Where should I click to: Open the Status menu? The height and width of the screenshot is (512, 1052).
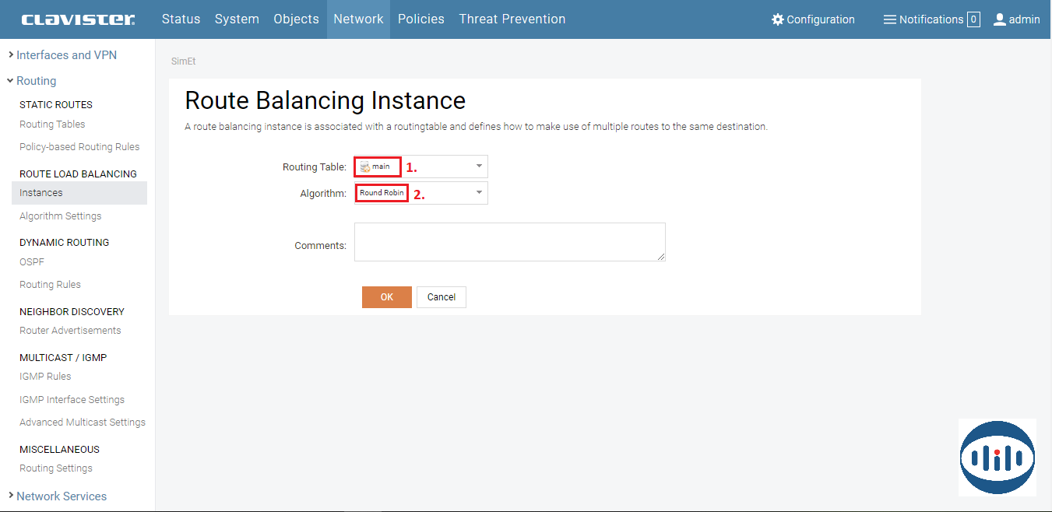point(181,19)
